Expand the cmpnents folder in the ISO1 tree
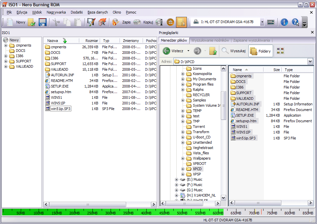The image size is (317, 224). (x=6, y=45)
